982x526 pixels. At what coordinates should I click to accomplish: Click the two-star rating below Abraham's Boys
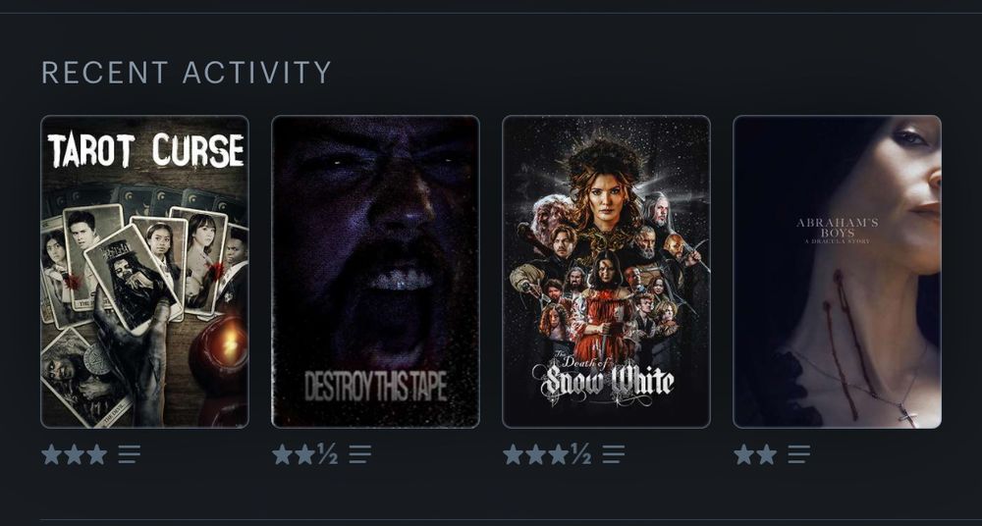[x=755, y=454]
